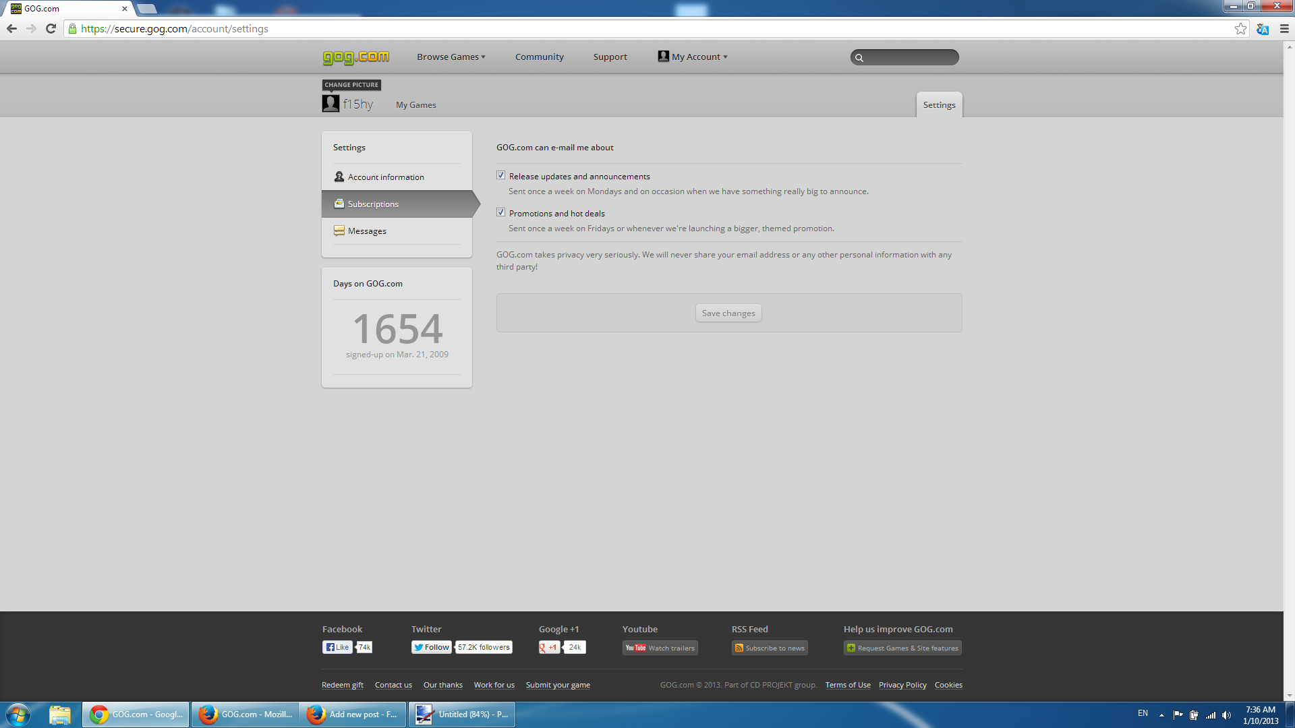Open the Privacy Policy link
Screen dimensions: 1295x728
[902, 685]
